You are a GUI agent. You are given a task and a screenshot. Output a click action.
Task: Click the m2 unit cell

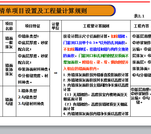pos(56,73)
